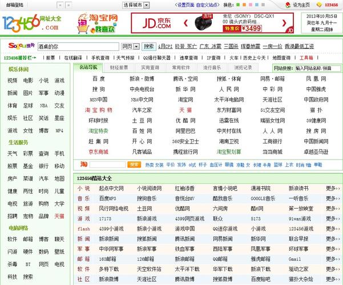
Task: Click the orange Taobao search button
Action: coord(134,165)
